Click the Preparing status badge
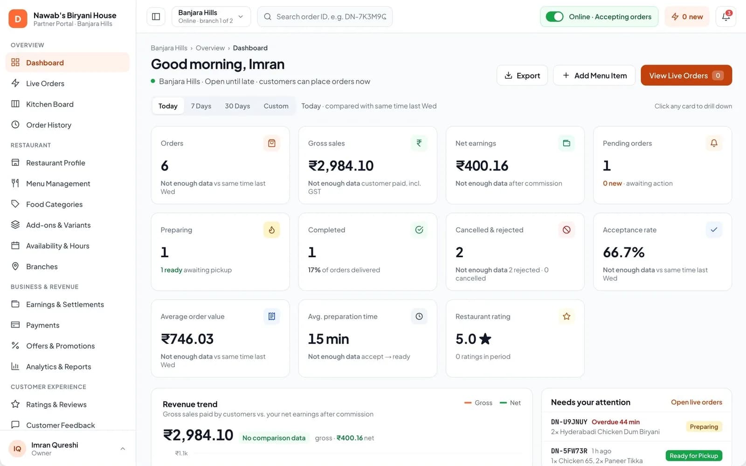746x466 pixels. click(x=704, y=426)
